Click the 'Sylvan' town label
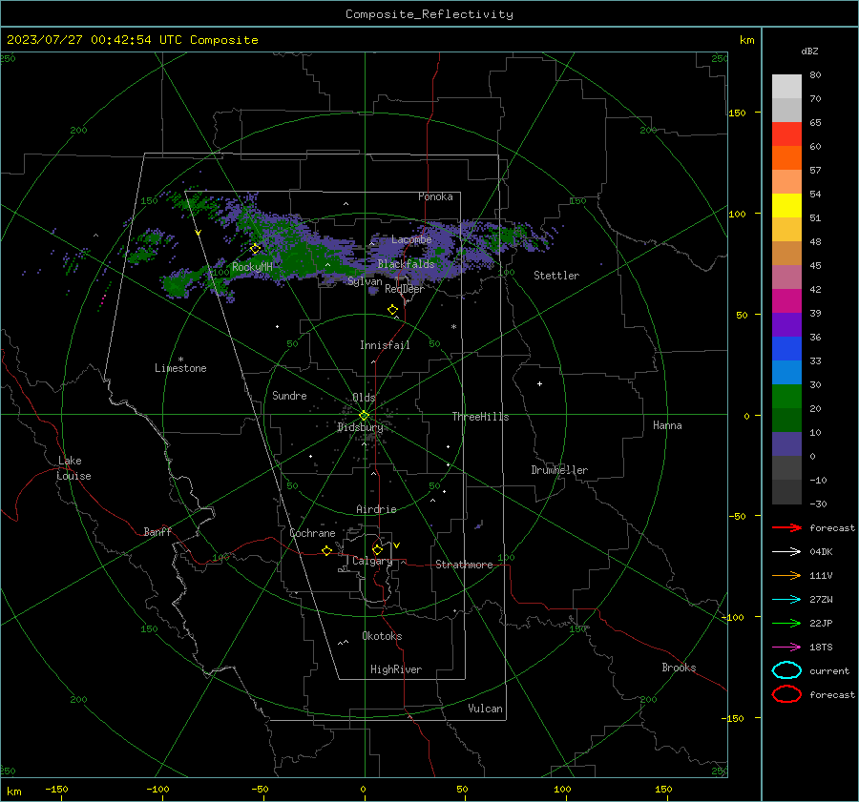 (x=365, y=281)
